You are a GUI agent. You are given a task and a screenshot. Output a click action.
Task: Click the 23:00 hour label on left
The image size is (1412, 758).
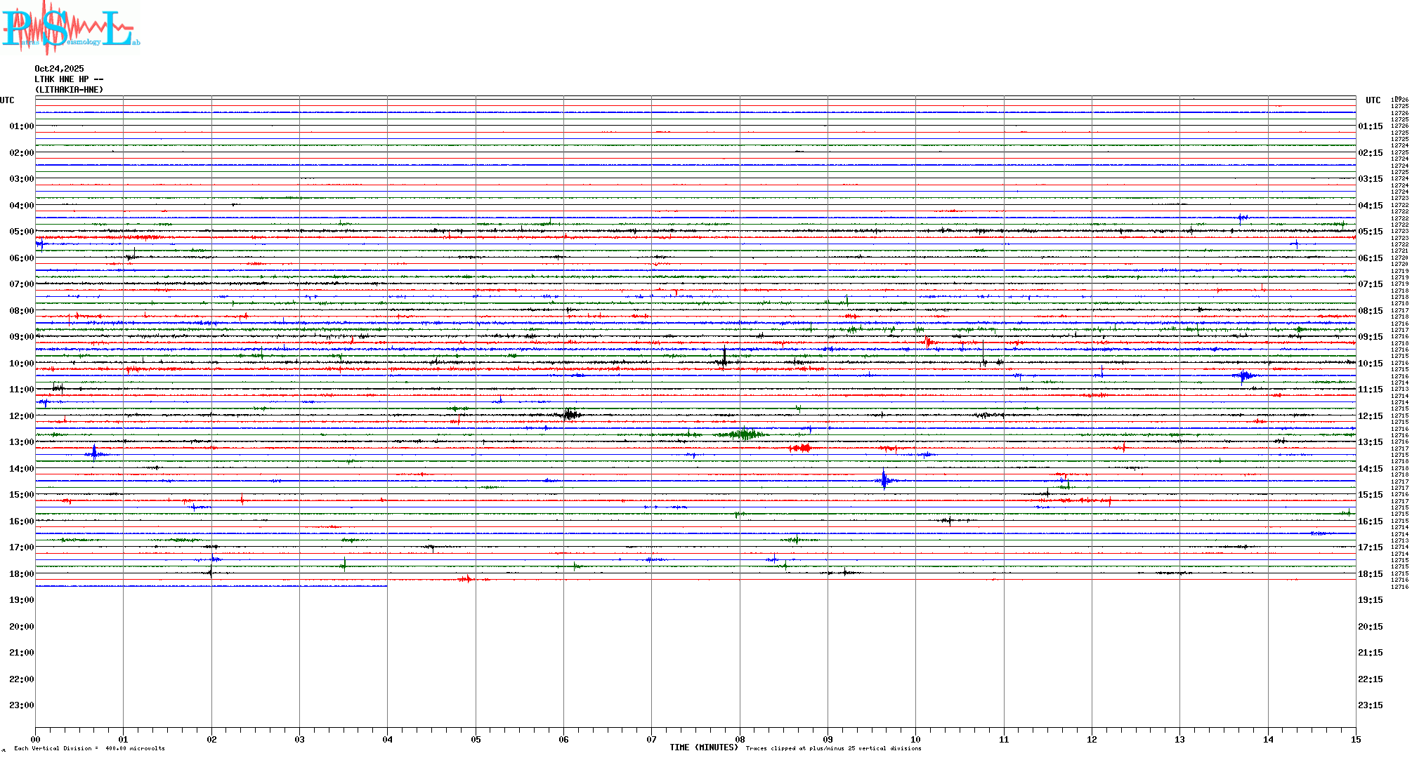[21, 705]
